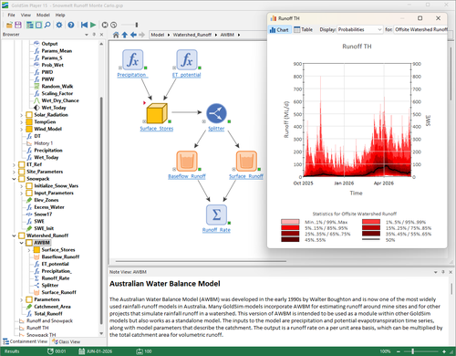Open help with the question mark icon
Screen dimensions: 456x356
pyautogui.click(x=71, y=25)
